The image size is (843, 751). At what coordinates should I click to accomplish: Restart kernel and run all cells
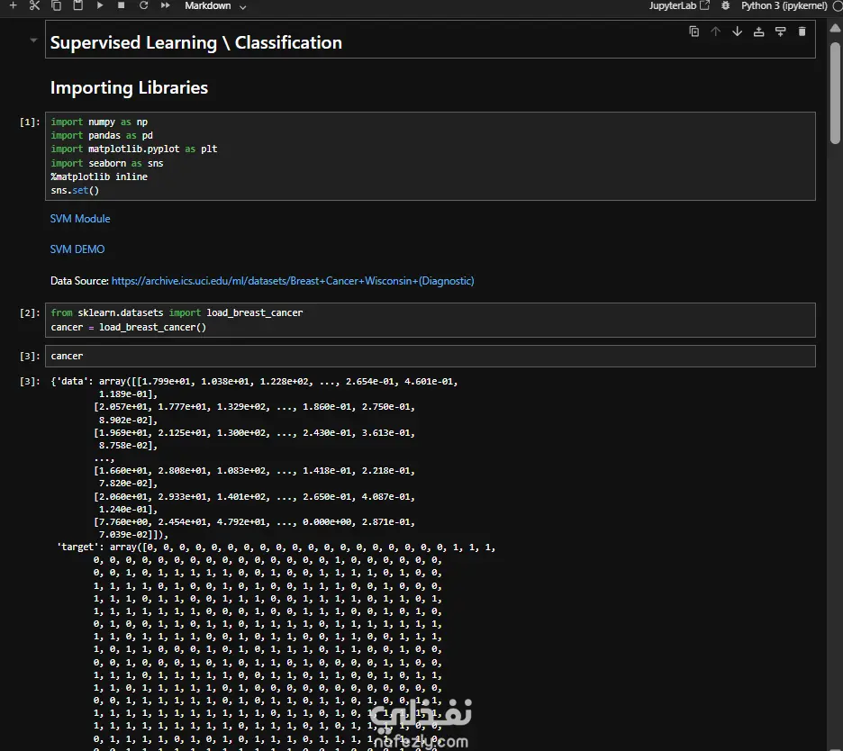[166, 5]
